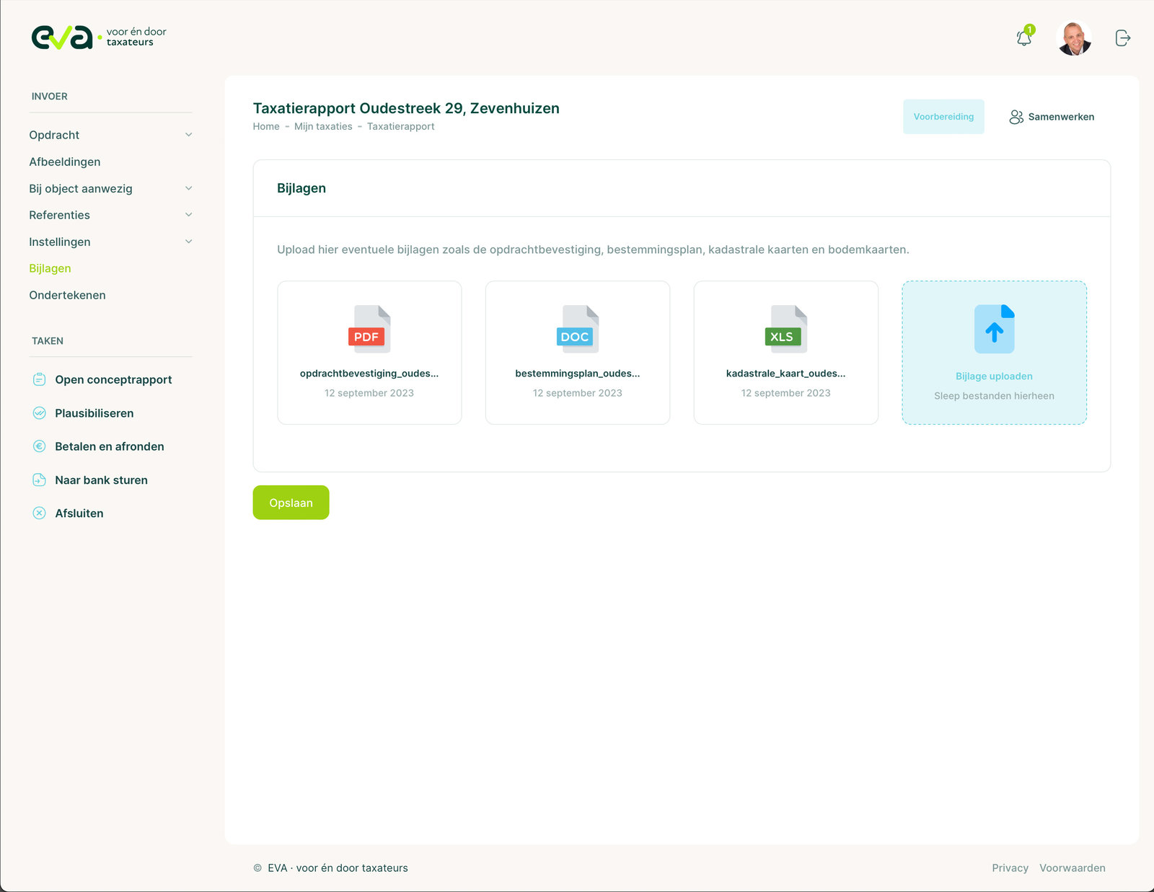Expand the Opdracht menu chevron
This screenshot has width=1154, height=892.
point(188,135)
